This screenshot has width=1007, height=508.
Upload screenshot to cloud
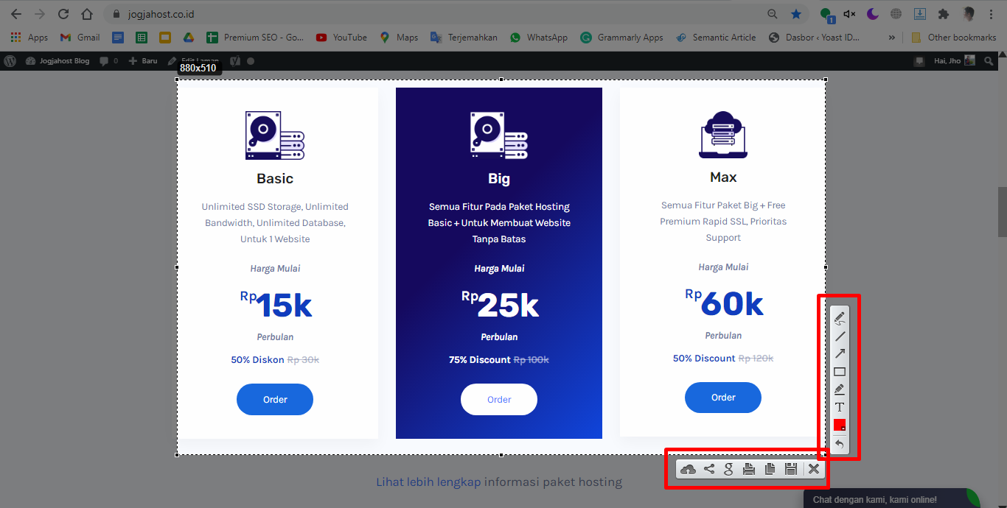pos(688,469)
